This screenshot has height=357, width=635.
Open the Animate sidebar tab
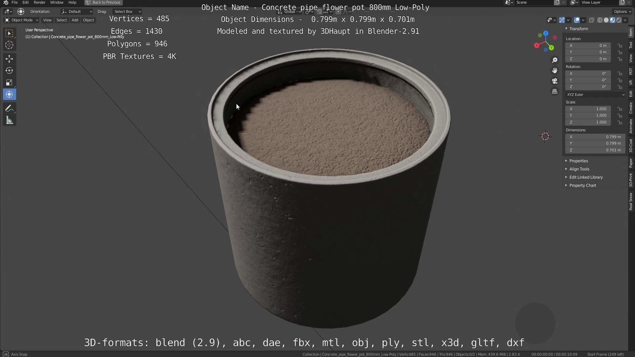click(x=631, y=126)
